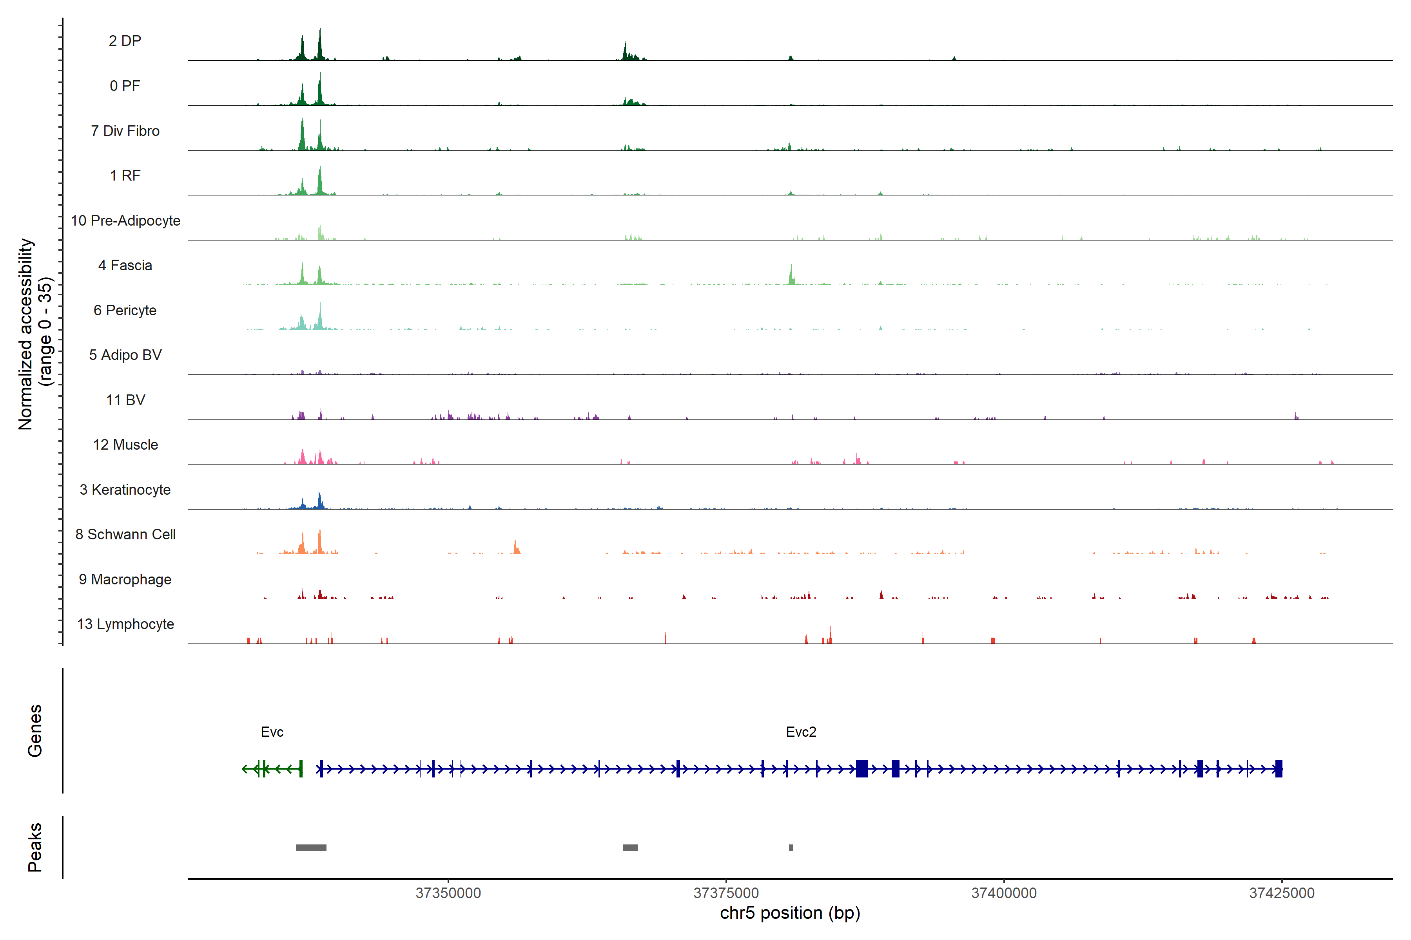Image resolution: width=1411 pixels, height=940 pixels.
Task: Click the 2 DP track label
Action: click(125, 41)
